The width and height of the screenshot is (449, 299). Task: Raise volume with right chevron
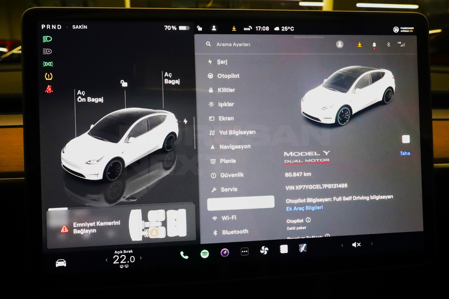pyautogui.click(x=372, y=243)
